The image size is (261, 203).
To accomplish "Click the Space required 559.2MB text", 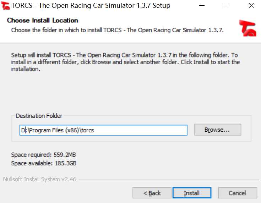I will (x=43, y=155).
